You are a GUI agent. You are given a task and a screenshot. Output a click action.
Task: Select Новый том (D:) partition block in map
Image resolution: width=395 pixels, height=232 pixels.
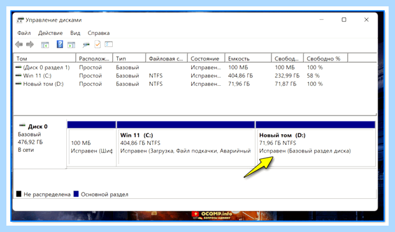(315, 144)
